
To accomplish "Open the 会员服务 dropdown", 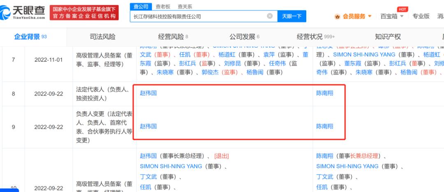I will pos(357,16).
